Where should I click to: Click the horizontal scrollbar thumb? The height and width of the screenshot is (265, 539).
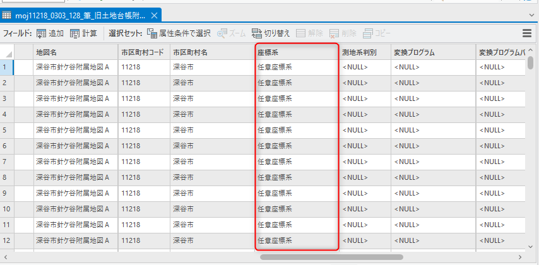pyautogui.click(x=331, y=257)
